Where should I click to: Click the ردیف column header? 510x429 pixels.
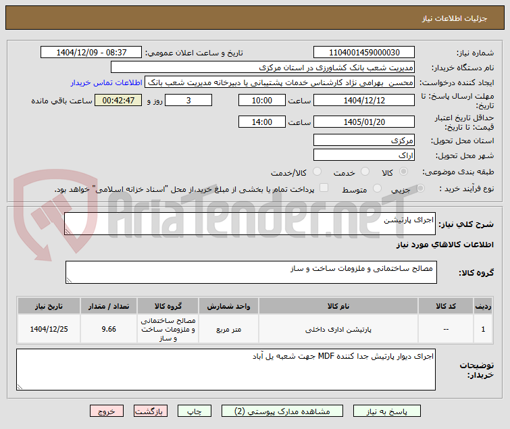click(483, 306)
